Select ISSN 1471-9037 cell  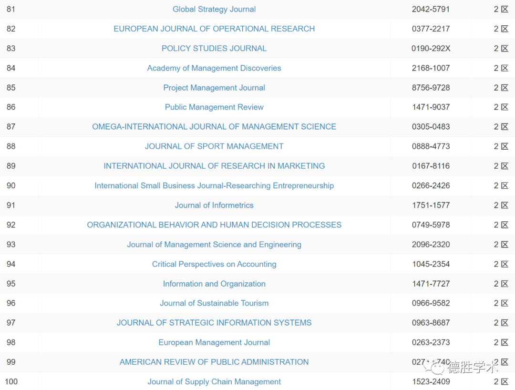[431, 107]
